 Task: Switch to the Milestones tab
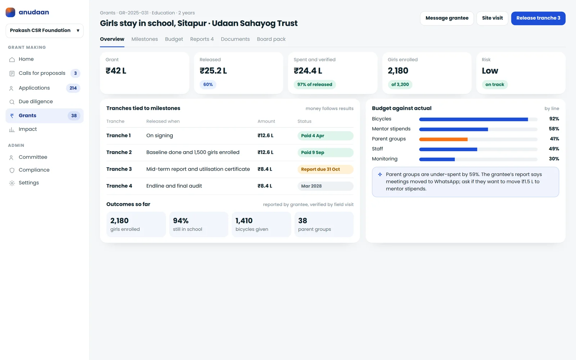(145, 39)
